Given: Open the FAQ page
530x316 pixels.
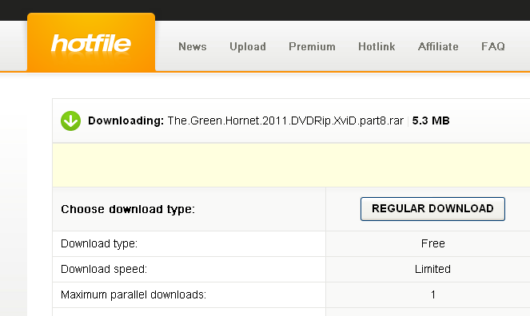Looking at the screenshot, I should click(493, 46).
